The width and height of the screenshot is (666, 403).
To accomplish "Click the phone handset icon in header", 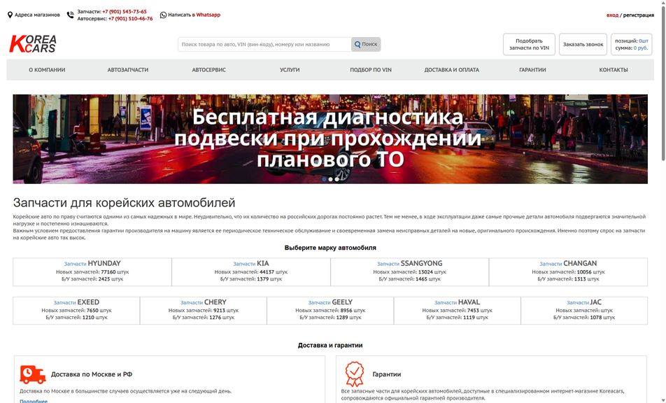I will 70,15.
